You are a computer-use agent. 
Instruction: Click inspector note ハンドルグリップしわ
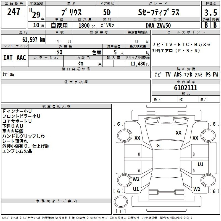tap(23, 136)
